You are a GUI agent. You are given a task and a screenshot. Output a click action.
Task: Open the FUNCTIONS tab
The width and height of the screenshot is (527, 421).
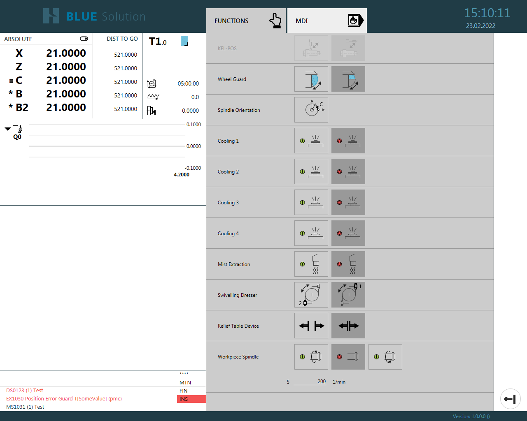point(246,21)
